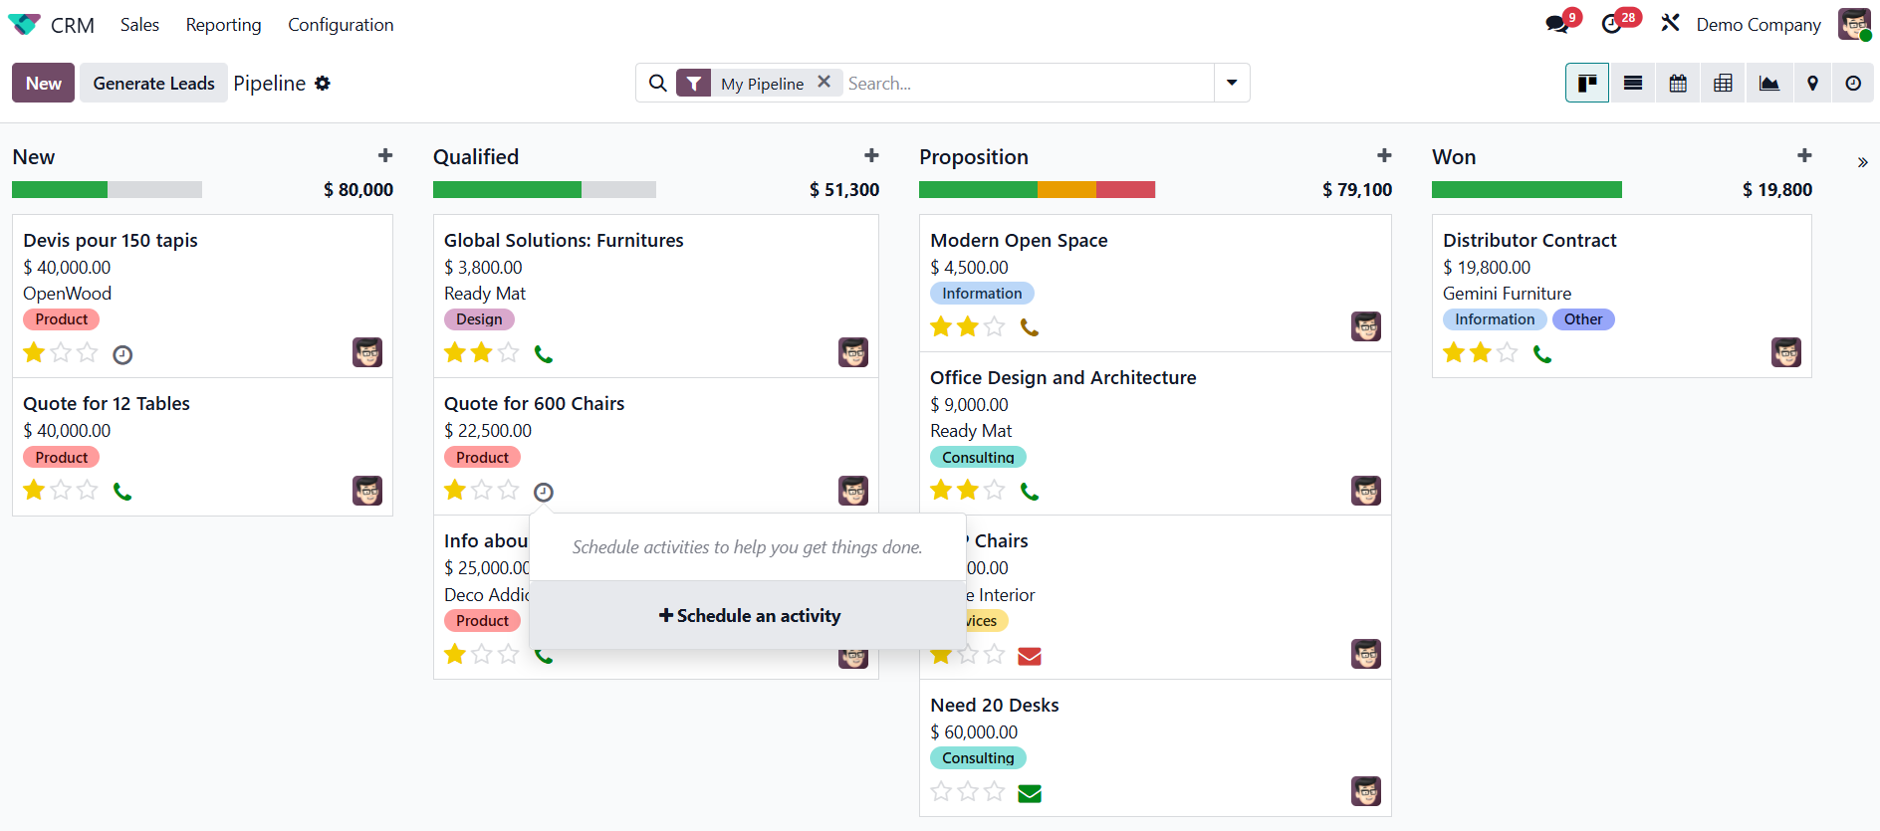Image resolution: width=1880 pixels, height=831 pixels.
Task: Open the Graph view
Action: coord(1768,83)
